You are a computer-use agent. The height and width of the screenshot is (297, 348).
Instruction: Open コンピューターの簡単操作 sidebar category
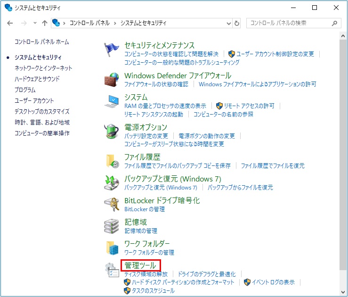point(42,133)
